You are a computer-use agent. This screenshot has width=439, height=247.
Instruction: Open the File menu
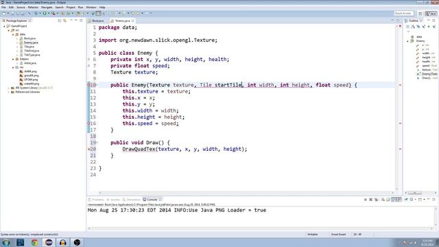click(3, 8)
